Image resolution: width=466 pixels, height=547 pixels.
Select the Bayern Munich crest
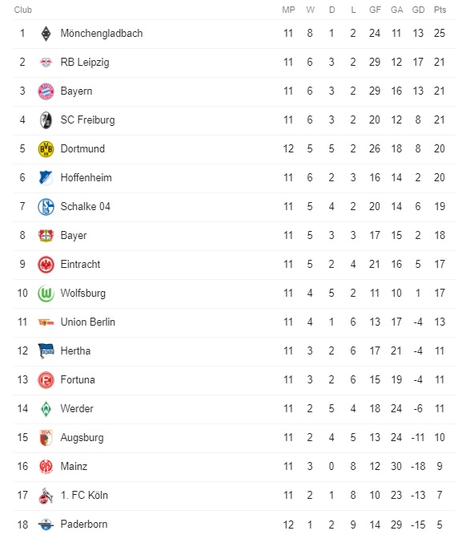pyautogui.click(x=46, y=91)
